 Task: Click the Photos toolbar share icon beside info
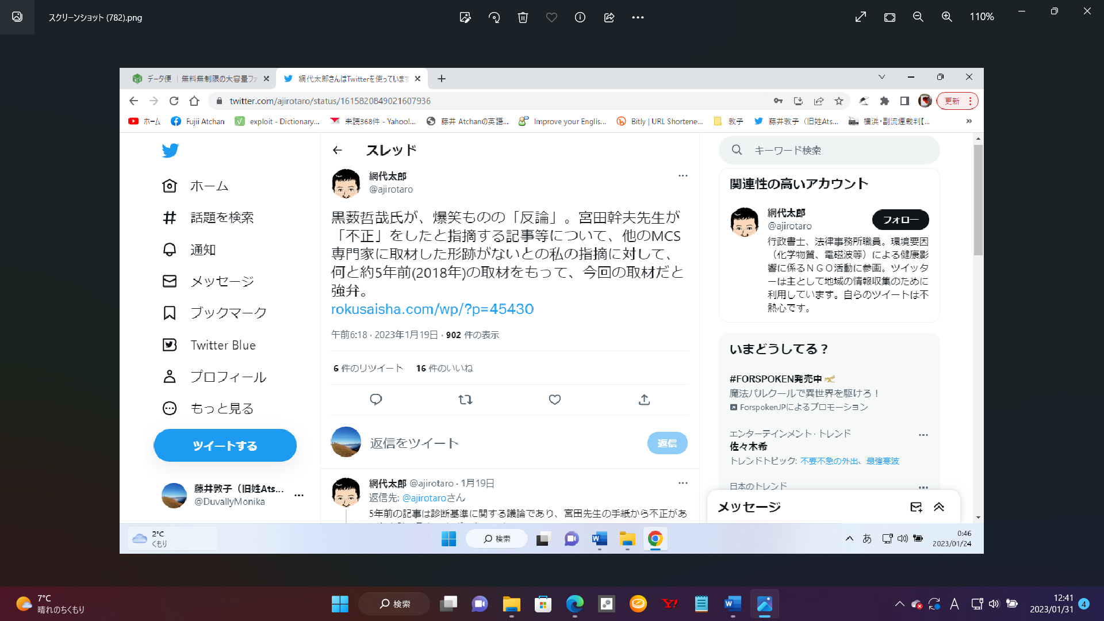[609, 17]
